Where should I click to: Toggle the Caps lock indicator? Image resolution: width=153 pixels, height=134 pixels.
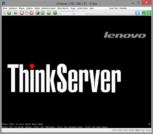tap(143, 130)
